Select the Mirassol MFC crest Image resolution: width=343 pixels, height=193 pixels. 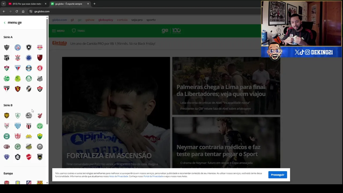pyautogui.click(x=18, y=79)
